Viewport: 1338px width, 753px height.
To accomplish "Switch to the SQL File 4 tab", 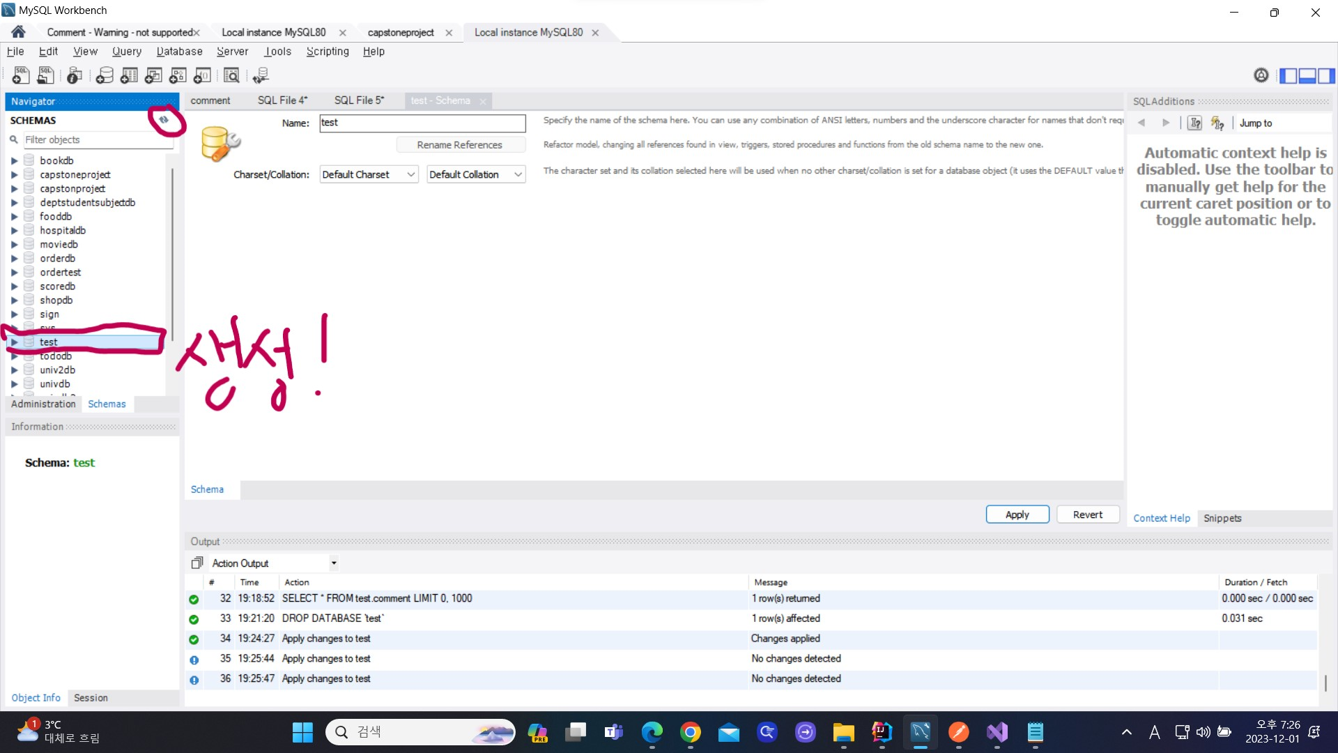I will click(x=282, y=100).
